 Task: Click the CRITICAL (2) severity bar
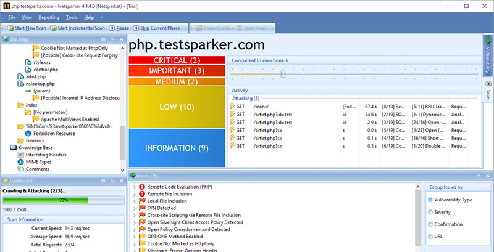tap(177, 60)
